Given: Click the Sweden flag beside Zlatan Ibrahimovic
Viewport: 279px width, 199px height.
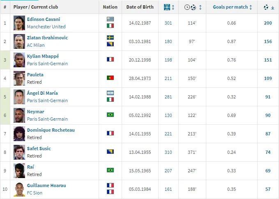Looking at the screenshot, I should coord(110,37).
